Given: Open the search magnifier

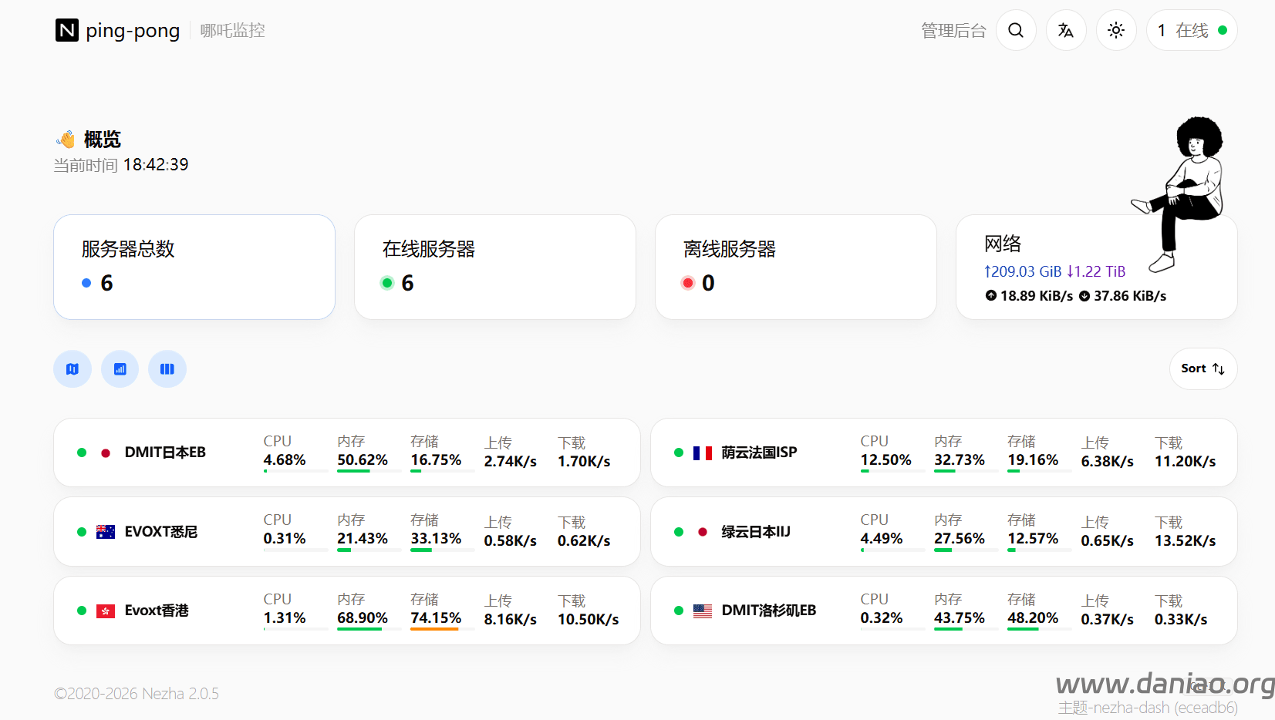Looking at the screenshot, I should point(1016,30).
